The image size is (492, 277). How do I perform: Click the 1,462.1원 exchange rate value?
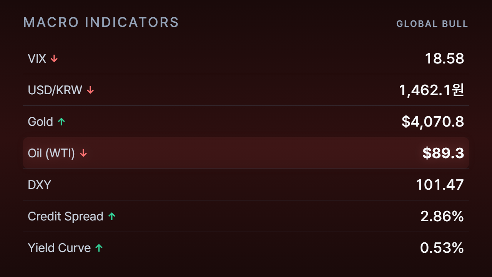coord(432,90)
